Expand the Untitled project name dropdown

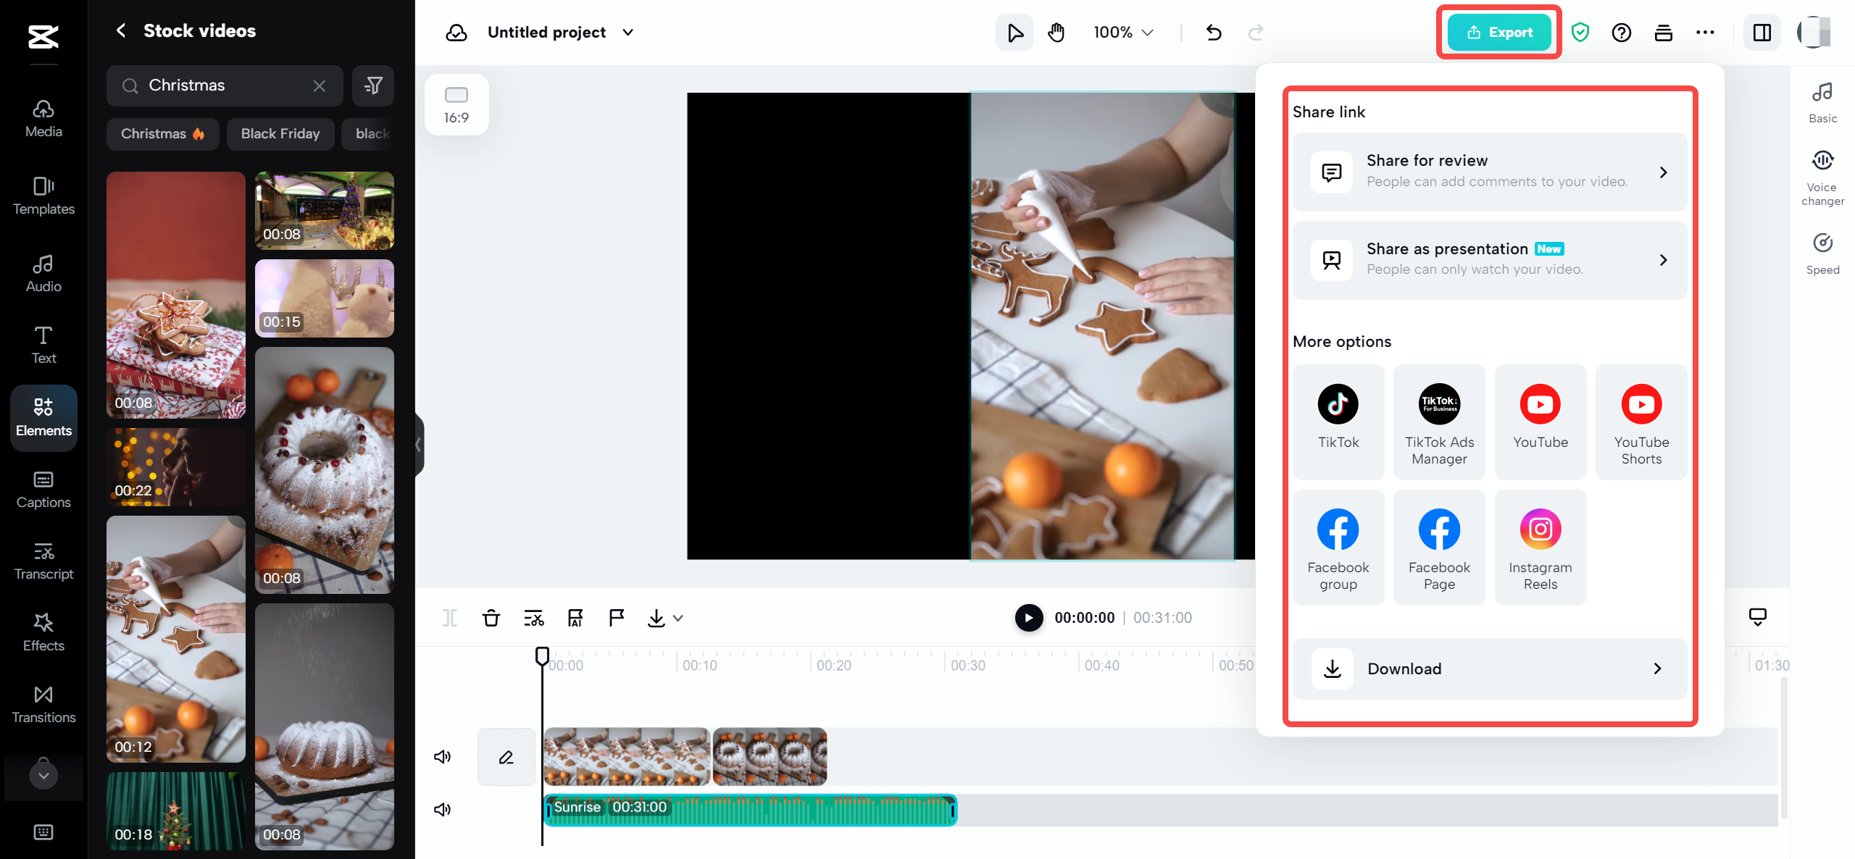click(x=629, y=33)
